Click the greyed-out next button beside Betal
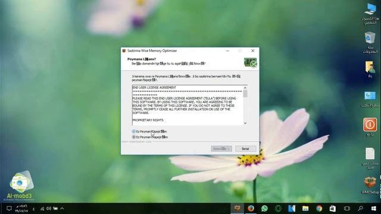This screenshot has width=381, height=214. 221,149
